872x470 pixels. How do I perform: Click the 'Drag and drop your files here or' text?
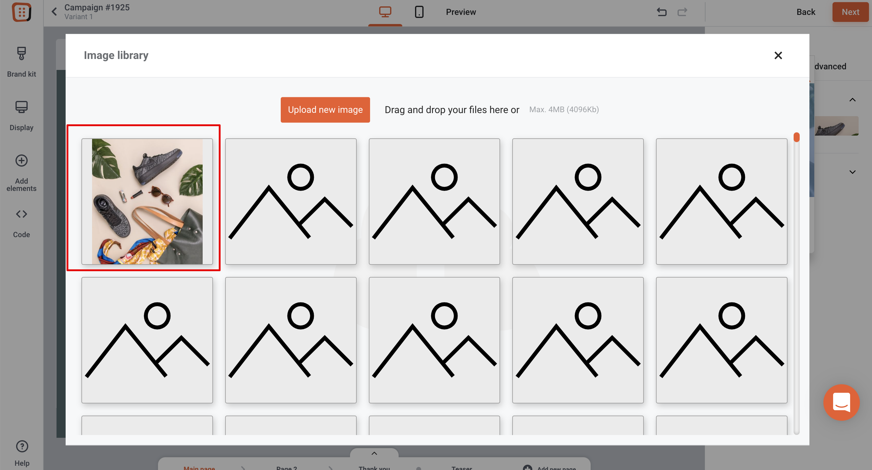point(451,110)
